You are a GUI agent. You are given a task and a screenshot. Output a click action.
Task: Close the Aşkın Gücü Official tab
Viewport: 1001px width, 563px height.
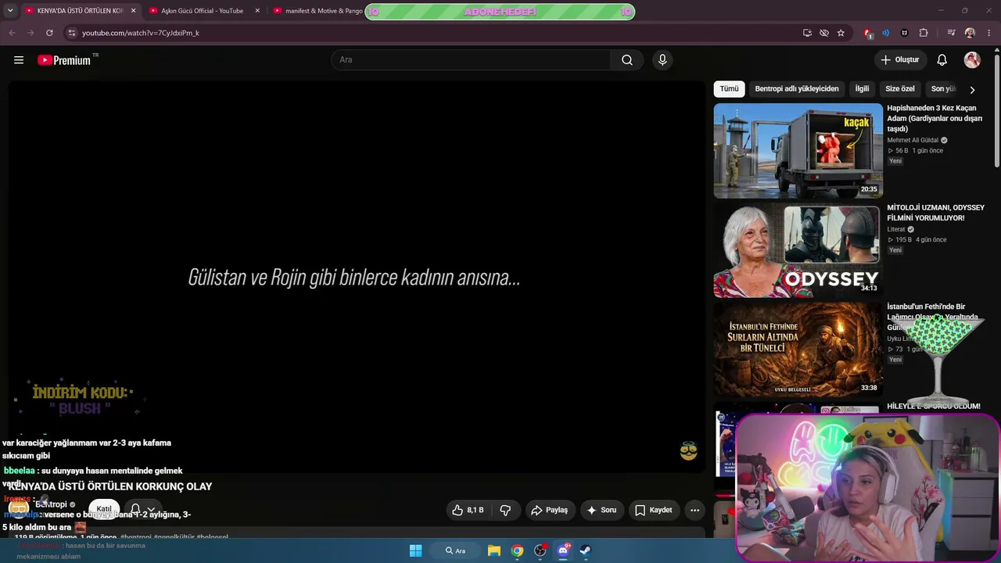(257, 11)
